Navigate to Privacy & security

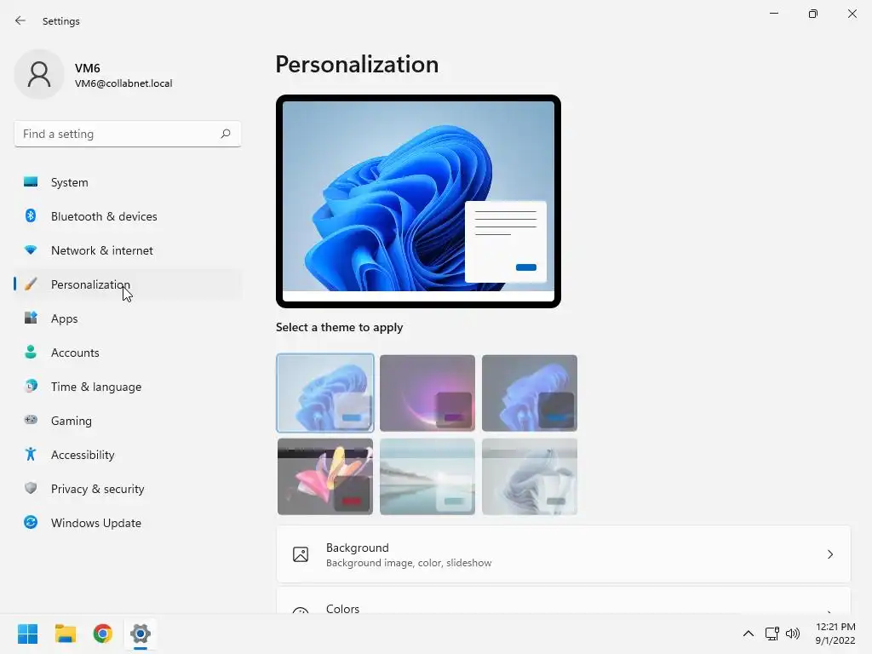[128, 489]
